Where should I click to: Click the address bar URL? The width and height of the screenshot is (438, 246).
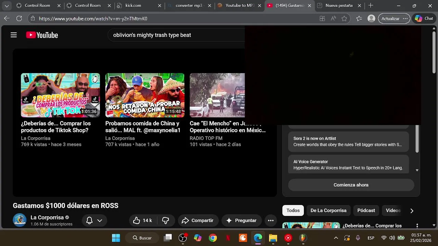coord(93,18)
